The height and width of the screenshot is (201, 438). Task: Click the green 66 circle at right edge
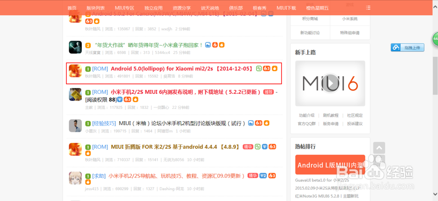(x=435, y=39)
